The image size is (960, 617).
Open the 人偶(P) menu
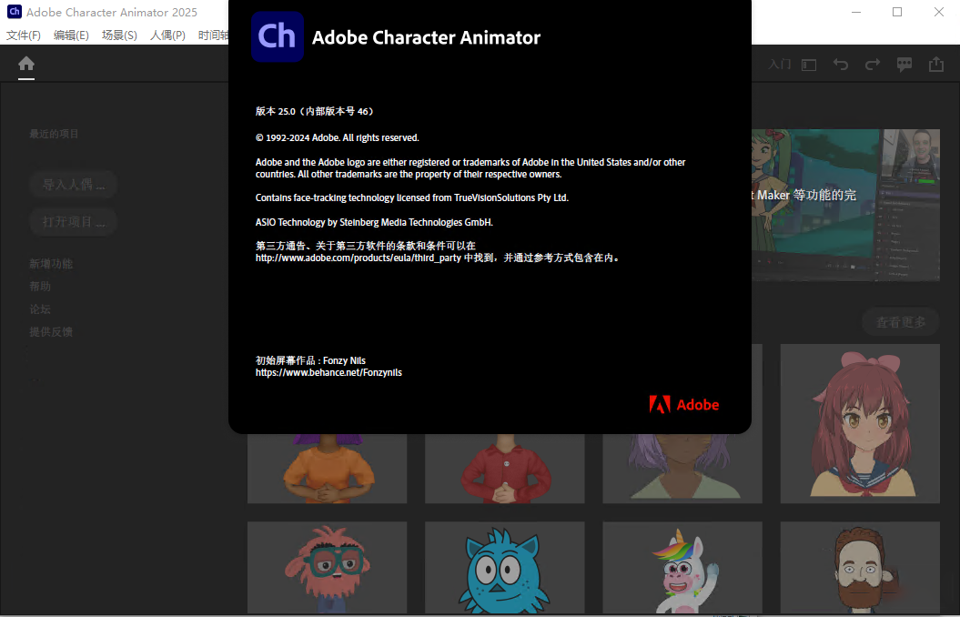tap(167, 35)
